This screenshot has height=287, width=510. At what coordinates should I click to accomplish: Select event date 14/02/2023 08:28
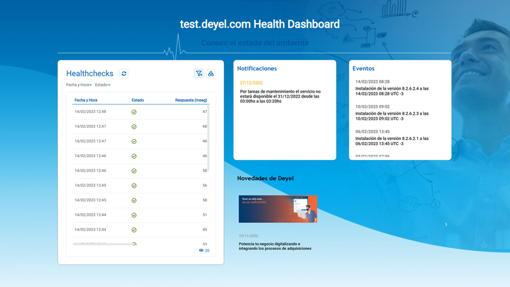click(x=373, y=81)
